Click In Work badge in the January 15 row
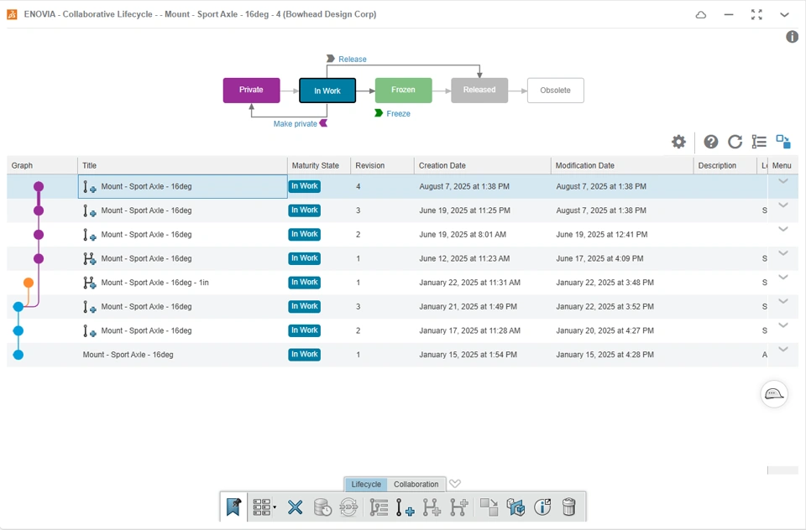Image resolution: width=806 pixels, height=530 pixels. click(304, 355)
